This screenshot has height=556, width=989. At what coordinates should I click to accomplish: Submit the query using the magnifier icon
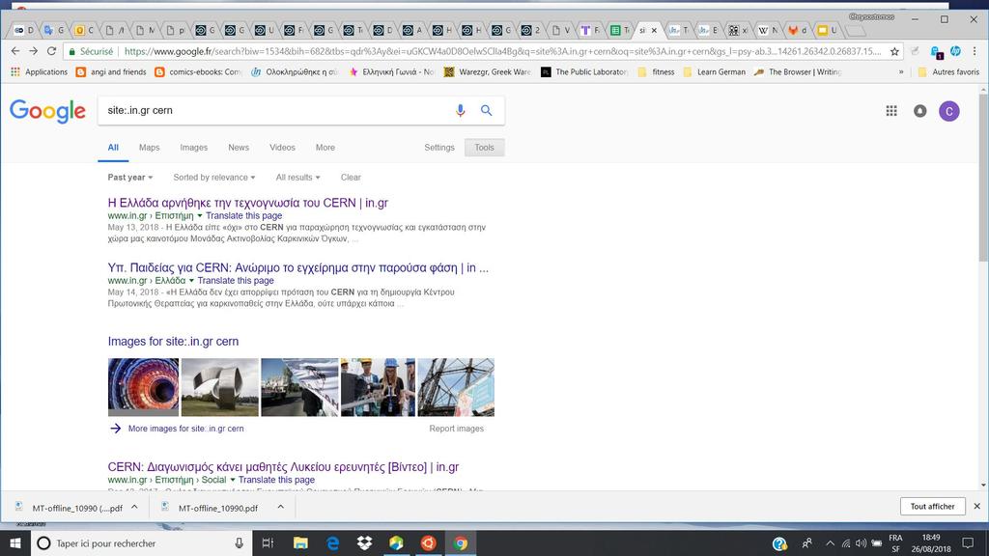tap(487, 110)
